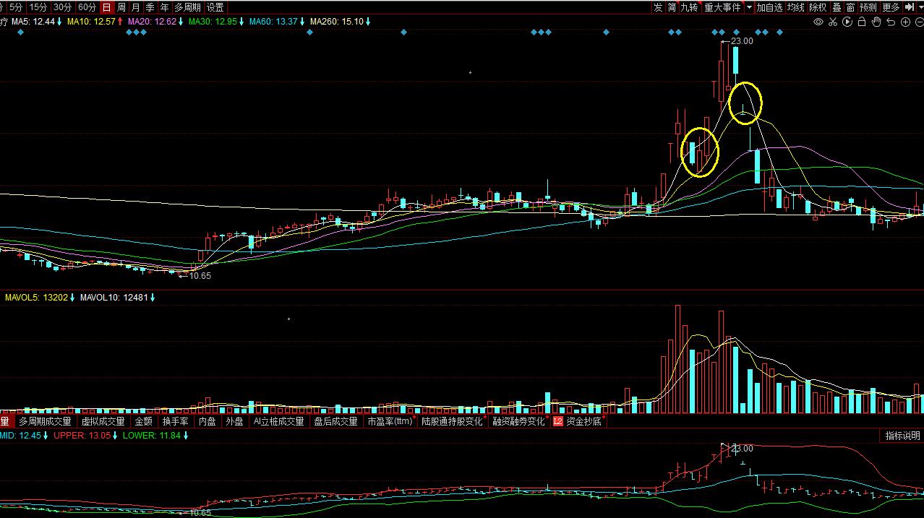The width and height of the screenshot is (924, 518).
Task: Click the MA30: 12.95 indicator label
Action: [x=213, y=22]
